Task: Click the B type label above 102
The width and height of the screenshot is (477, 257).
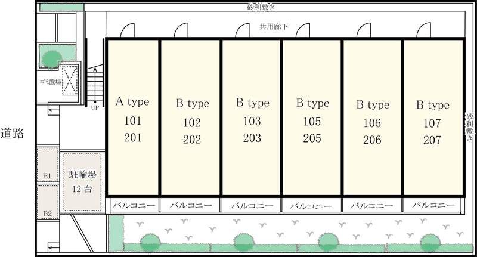Action: [193, 104]
